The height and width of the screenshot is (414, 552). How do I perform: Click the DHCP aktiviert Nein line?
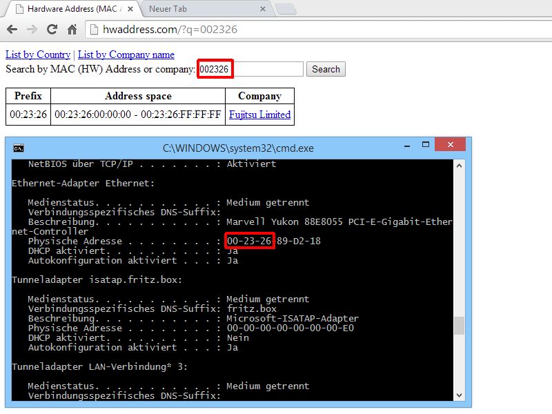point(139,338)
